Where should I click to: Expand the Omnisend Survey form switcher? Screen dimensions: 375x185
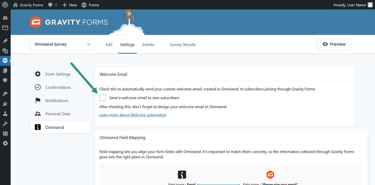tap(62, 44)
